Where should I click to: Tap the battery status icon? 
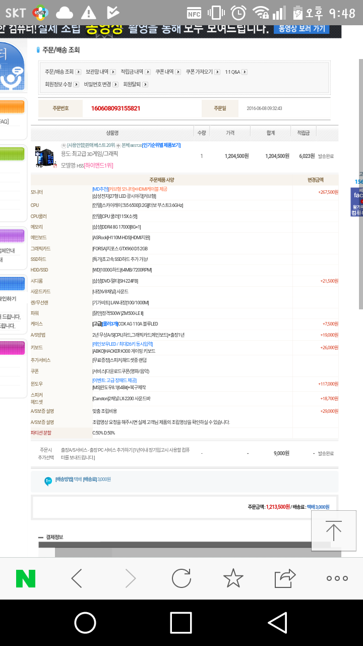click(299, 13)
